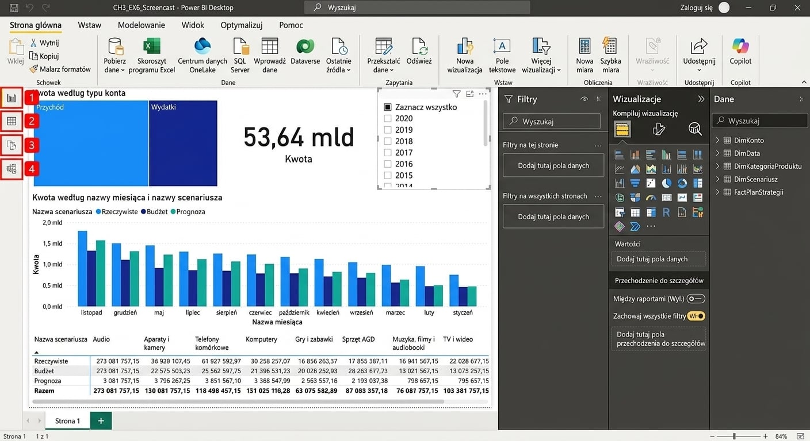Viewport: 810px width, 441px height.
Task: Open the Modelowanie ribbon tab
Action: tap(142, 25)
